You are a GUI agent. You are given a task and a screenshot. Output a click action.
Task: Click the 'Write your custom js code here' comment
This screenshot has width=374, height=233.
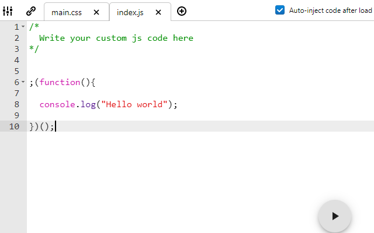116,38
